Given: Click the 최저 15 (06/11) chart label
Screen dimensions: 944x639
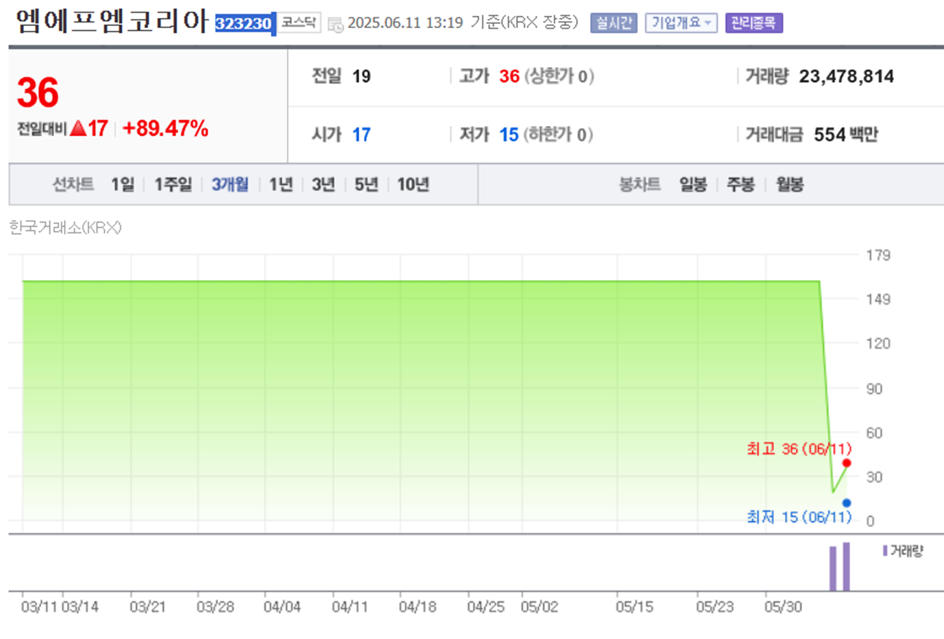Looking at the screenshot, I should point(799,517).
